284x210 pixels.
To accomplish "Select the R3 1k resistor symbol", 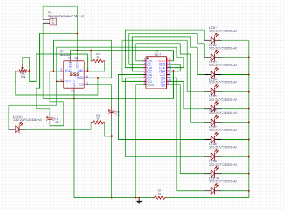I will (98, 123).
